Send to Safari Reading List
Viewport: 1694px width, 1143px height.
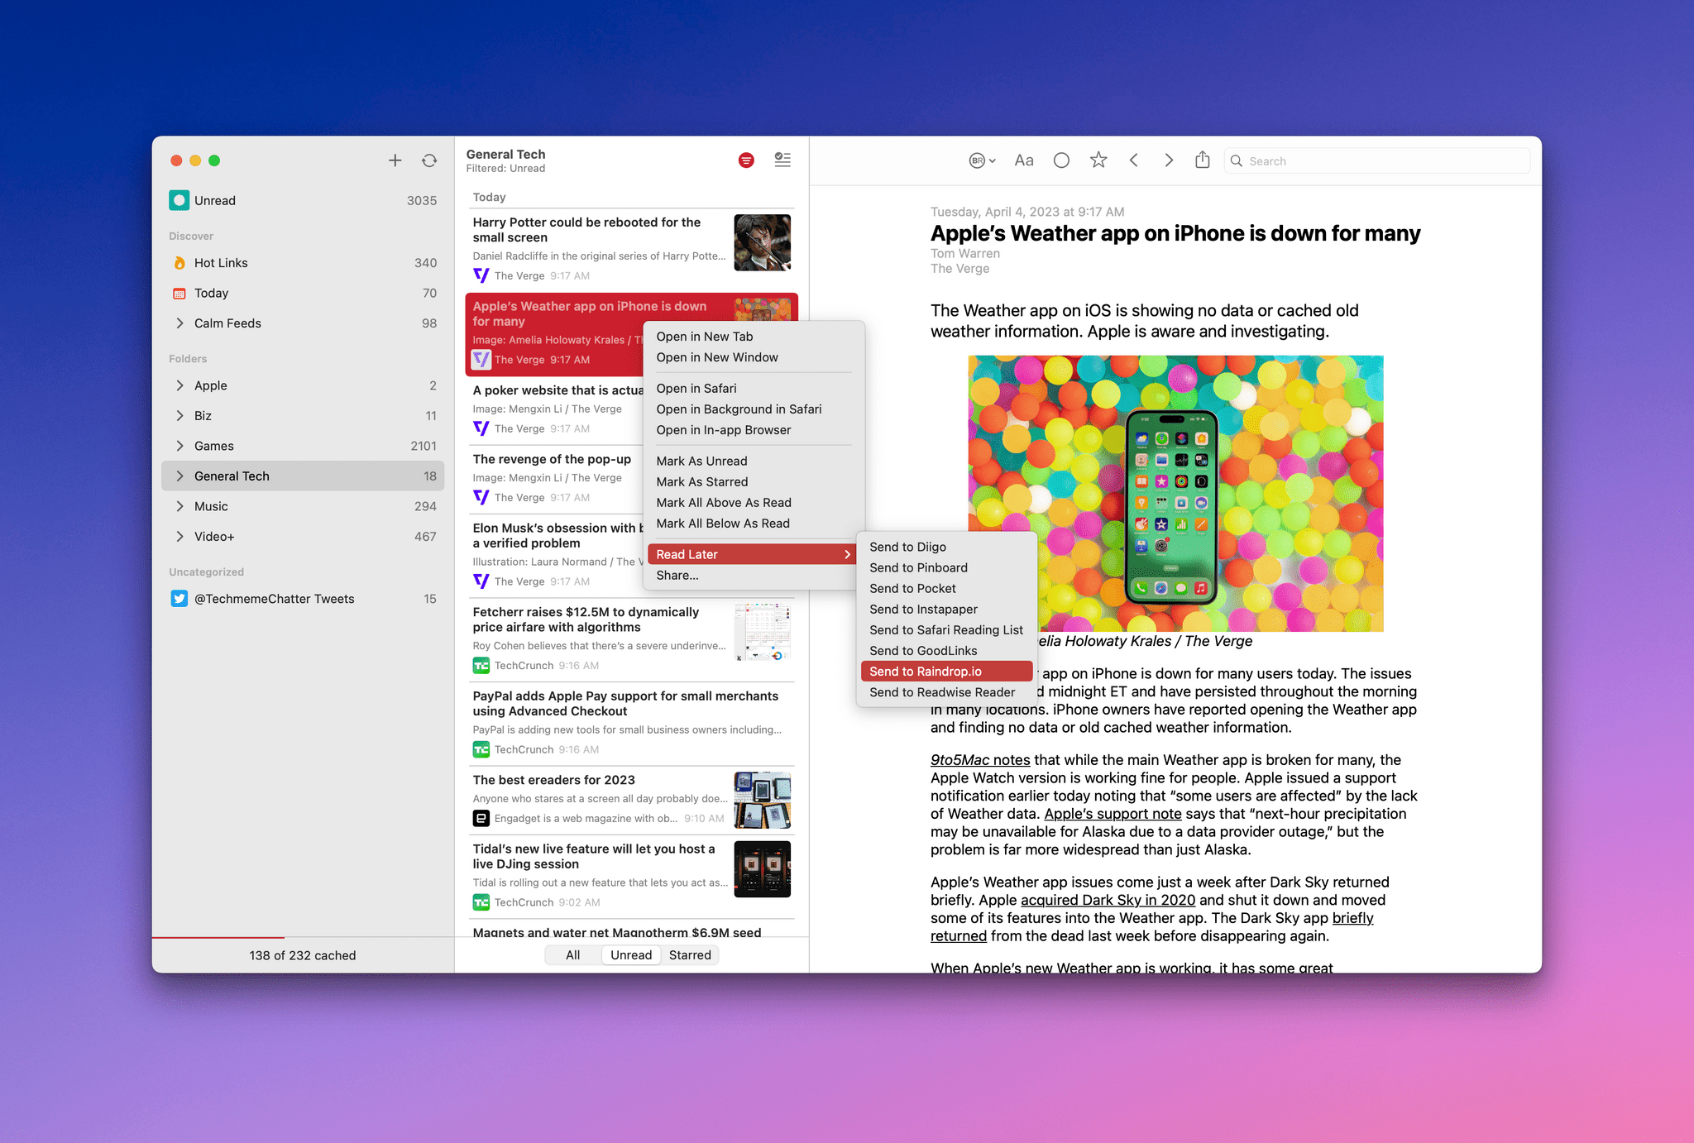(946, 630)
